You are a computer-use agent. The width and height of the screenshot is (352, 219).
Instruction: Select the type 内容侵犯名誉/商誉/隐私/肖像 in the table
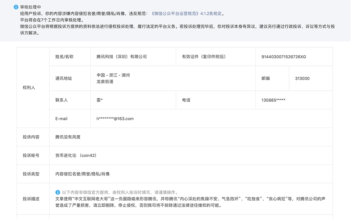pos(82,174)
